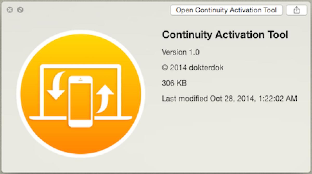The width and height of the screenshot is (312, 174).
Task: Click the gray window title bar area
Action: [104, 10]
